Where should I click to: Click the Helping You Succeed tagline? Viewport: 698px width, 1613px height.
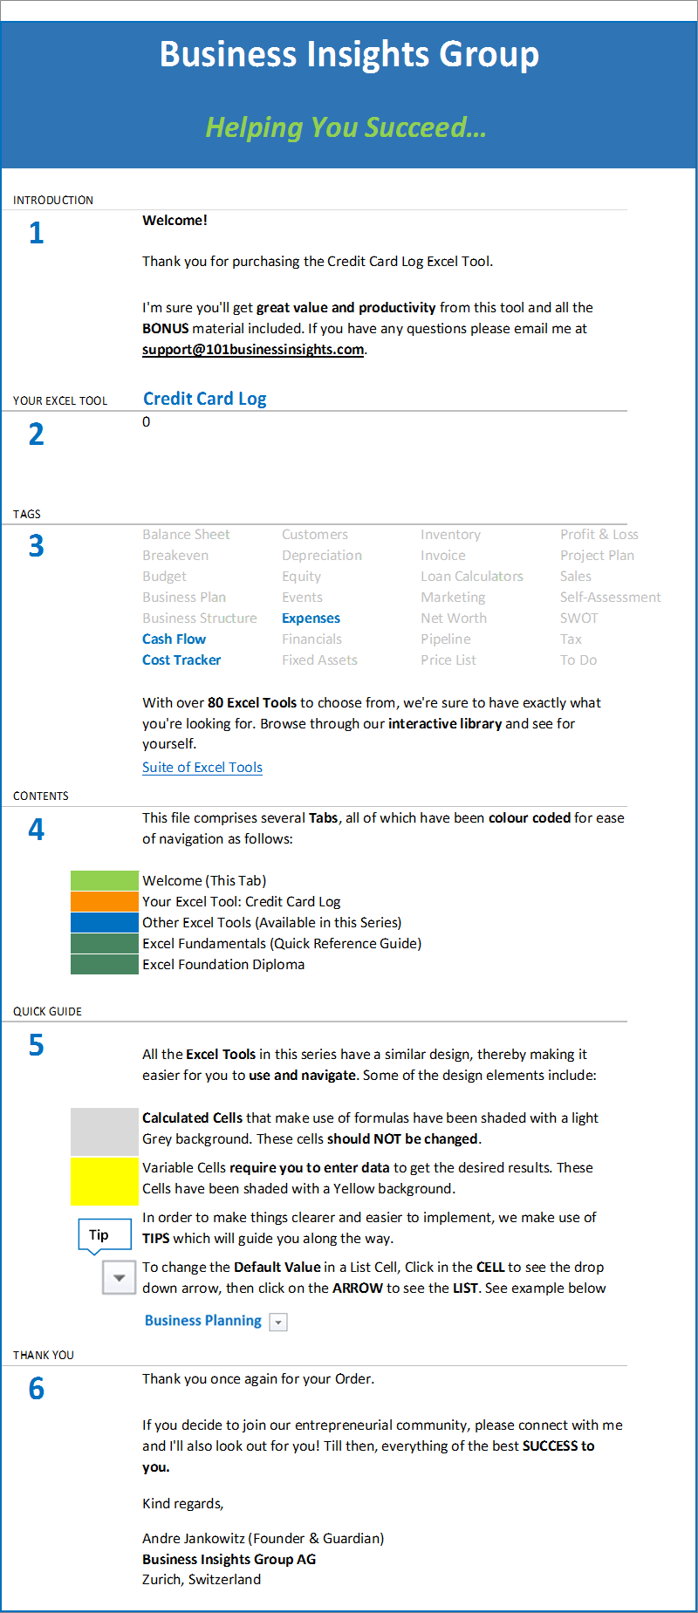click(x=346, y=127)
